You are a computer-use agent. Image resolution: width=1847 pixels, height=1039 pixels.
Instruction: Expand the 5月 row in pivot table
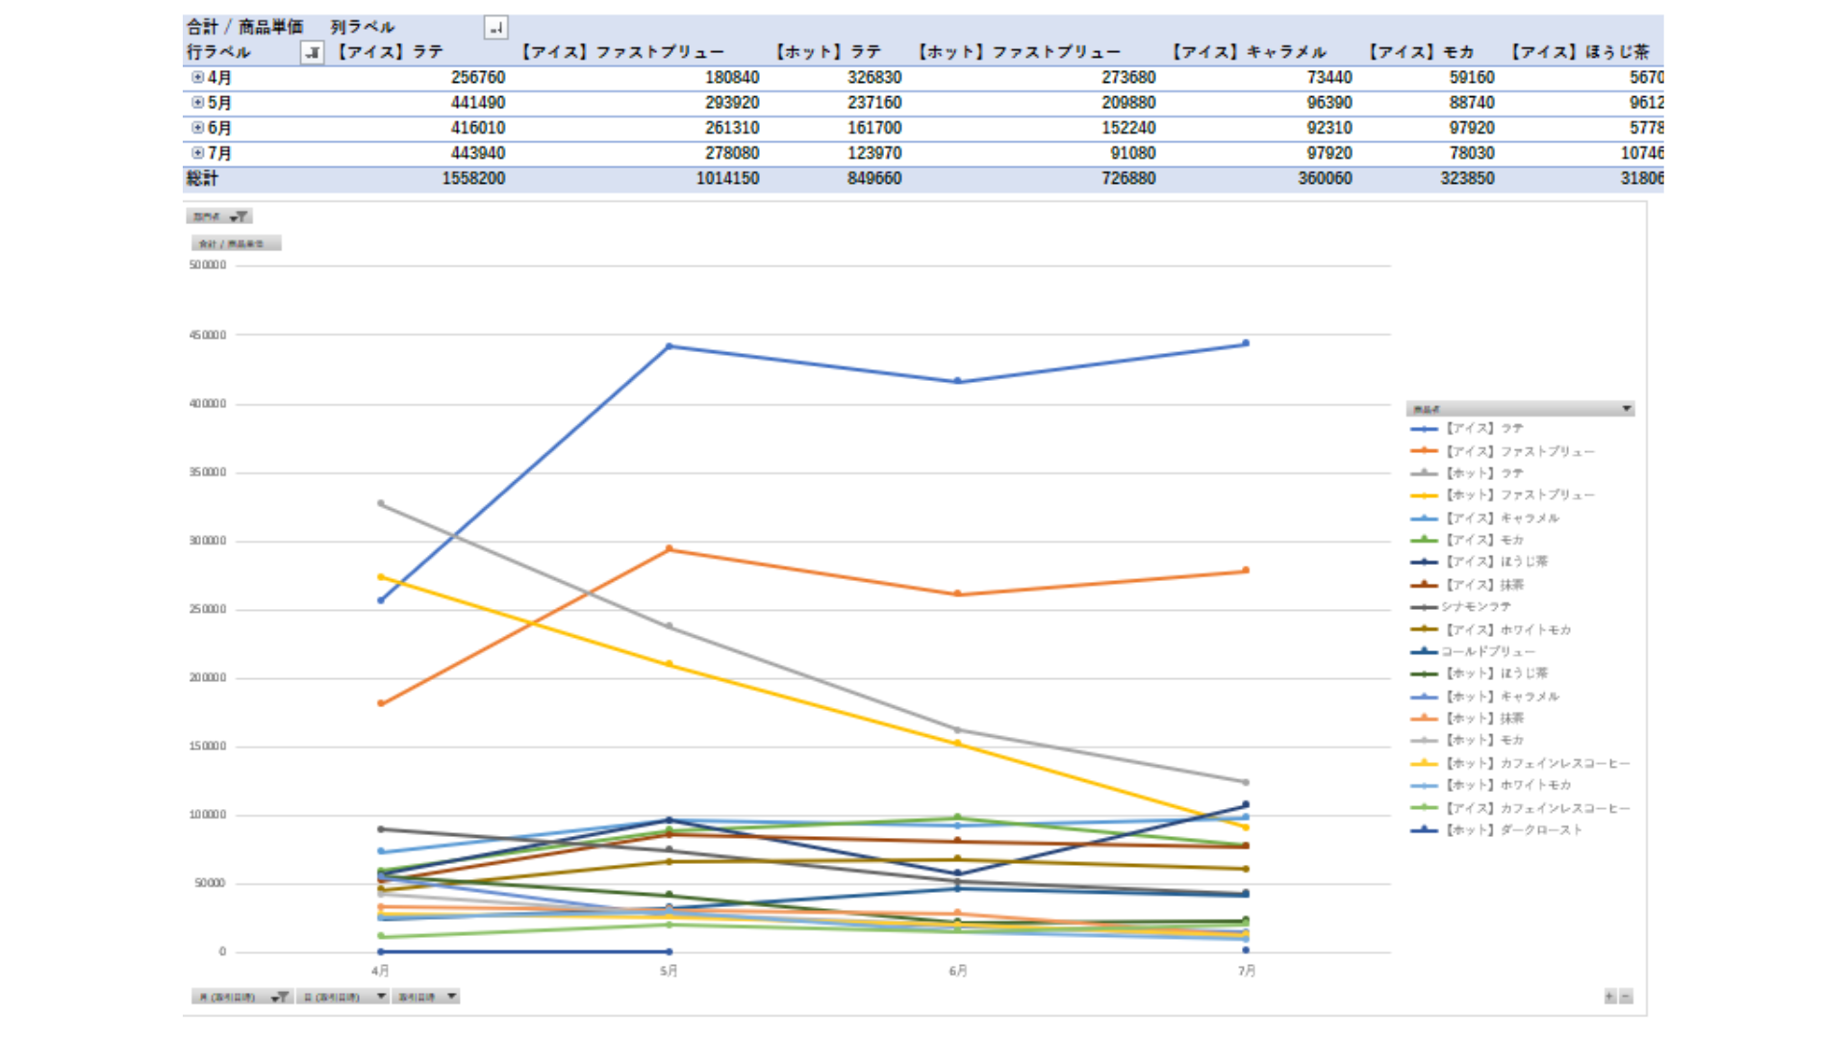coord(197,102)
